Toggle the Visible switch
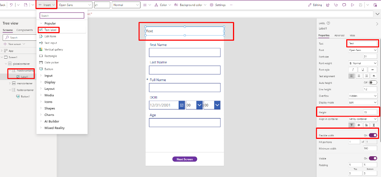The height and width of the screenshot is (177, 381). (373, 158)
